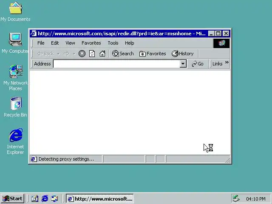
Task: Open the Favorites toolbar button
Action: [153, 54]
